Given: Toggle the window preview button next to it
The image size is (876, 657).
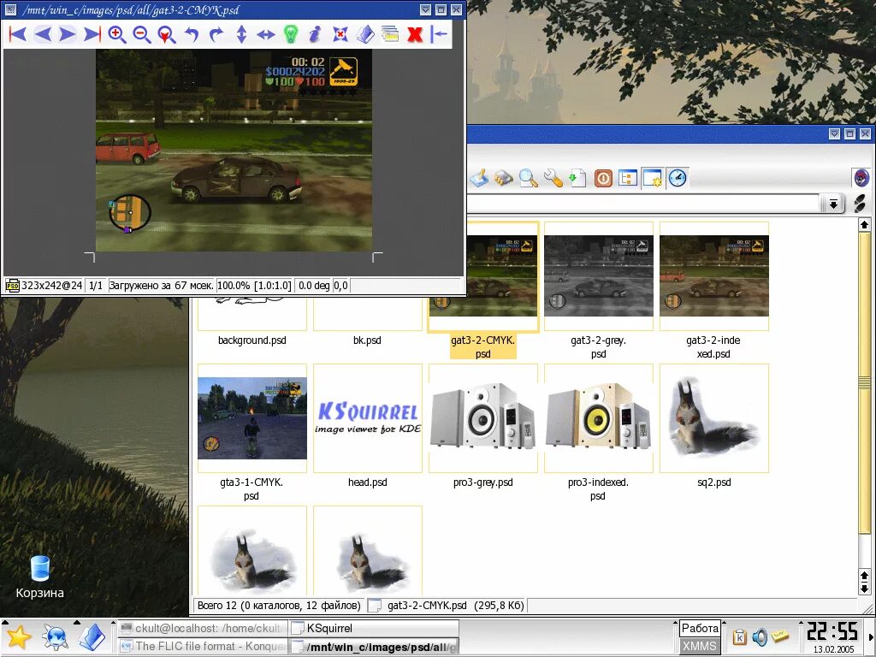Looking at the screenshot, I should 650,178.
